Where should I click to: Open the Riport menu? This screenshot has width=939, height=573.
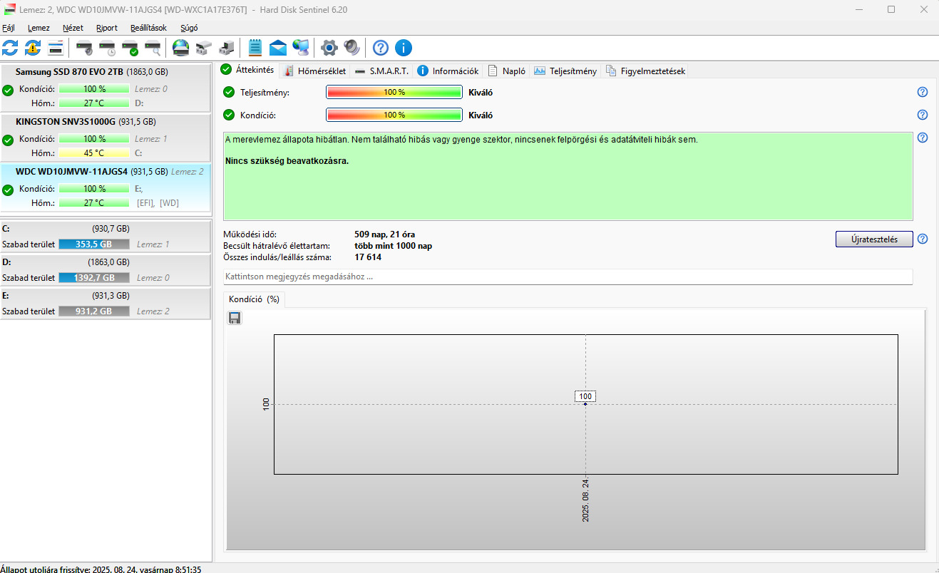[107, 28]
